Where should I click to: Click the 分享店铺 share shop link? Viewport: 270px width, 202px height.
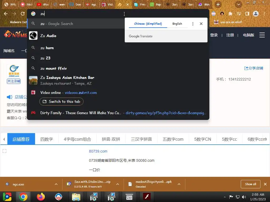[254, 68]
